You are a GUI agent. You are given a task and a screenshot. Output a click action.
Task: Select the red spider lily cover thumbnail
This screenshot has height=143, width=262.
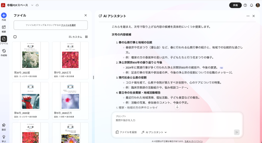point(30,133)
